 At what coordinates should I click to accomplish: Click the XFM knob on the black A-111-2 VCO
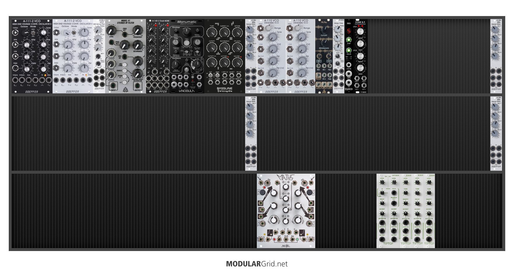pos(27,45)
